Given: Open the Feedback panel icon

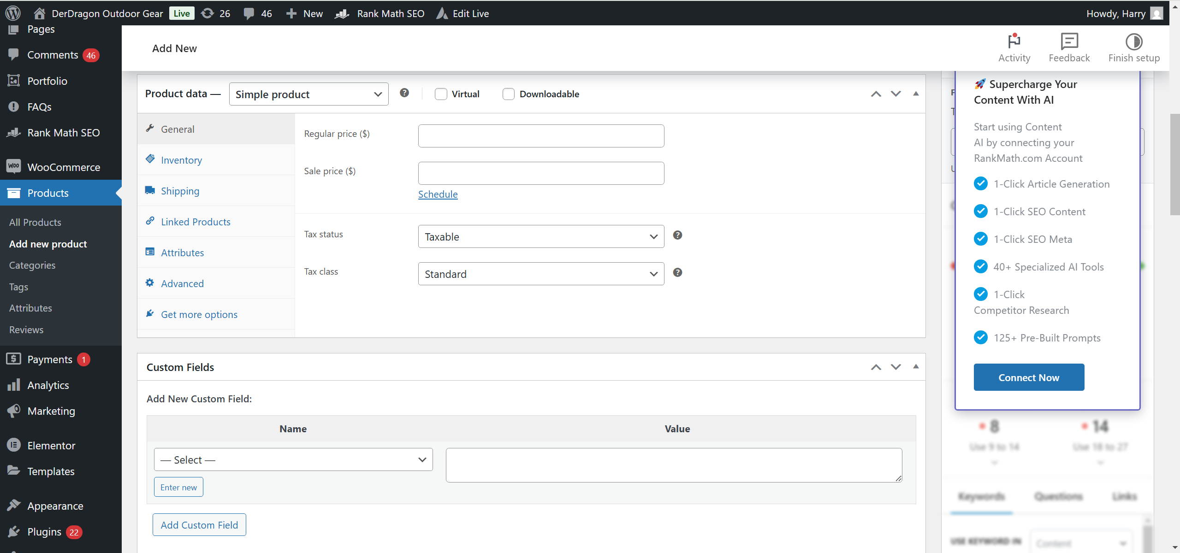Looking at the screenshot, I should click(1069, 41).
